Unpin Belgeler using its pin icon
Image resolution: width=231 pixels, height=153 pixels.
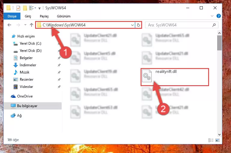(59, 58)
